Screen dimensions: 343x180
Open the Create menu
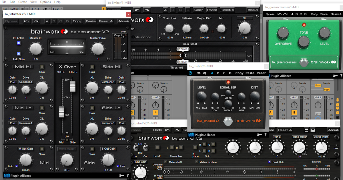click(x=23, y=2)
